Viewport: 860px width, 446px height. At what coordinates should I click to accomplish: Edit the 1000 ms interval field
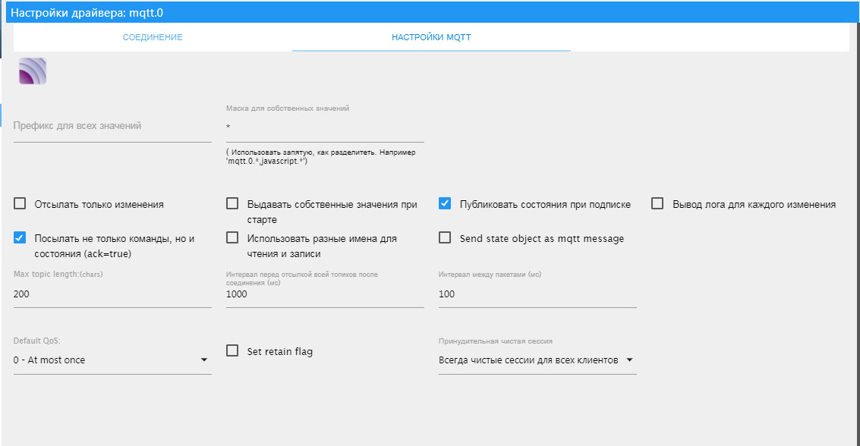pos(325,294)
